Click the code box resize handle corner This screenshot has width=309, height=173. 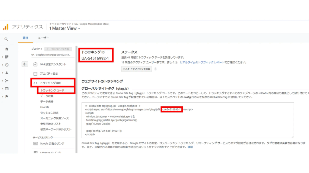point(292,137)
